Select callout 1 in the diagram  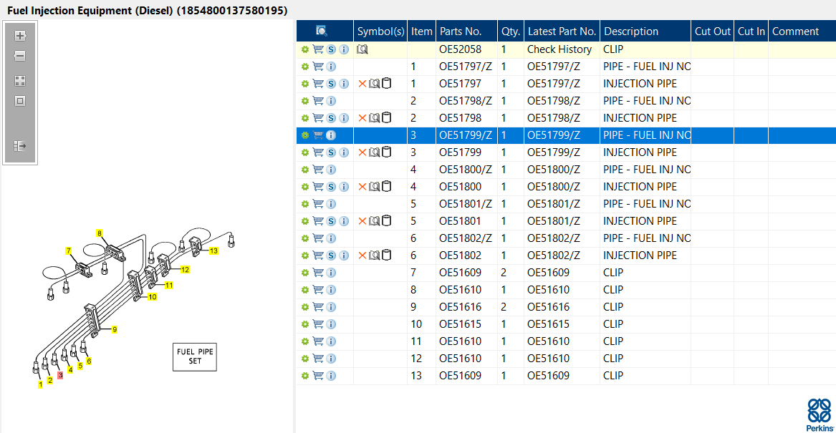(x=40, y=384)
